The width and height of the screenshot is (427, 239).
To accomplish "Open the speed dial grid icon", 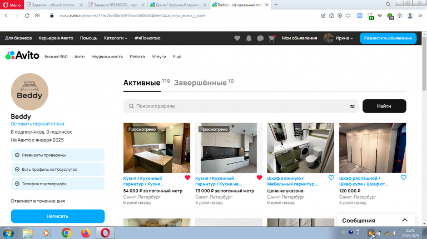I will tap(37, 16).
